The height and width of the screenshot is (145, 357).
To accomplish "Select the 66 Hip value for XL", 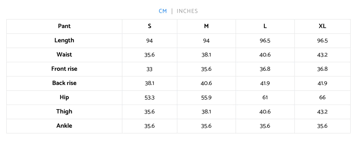I will point(322,98).
